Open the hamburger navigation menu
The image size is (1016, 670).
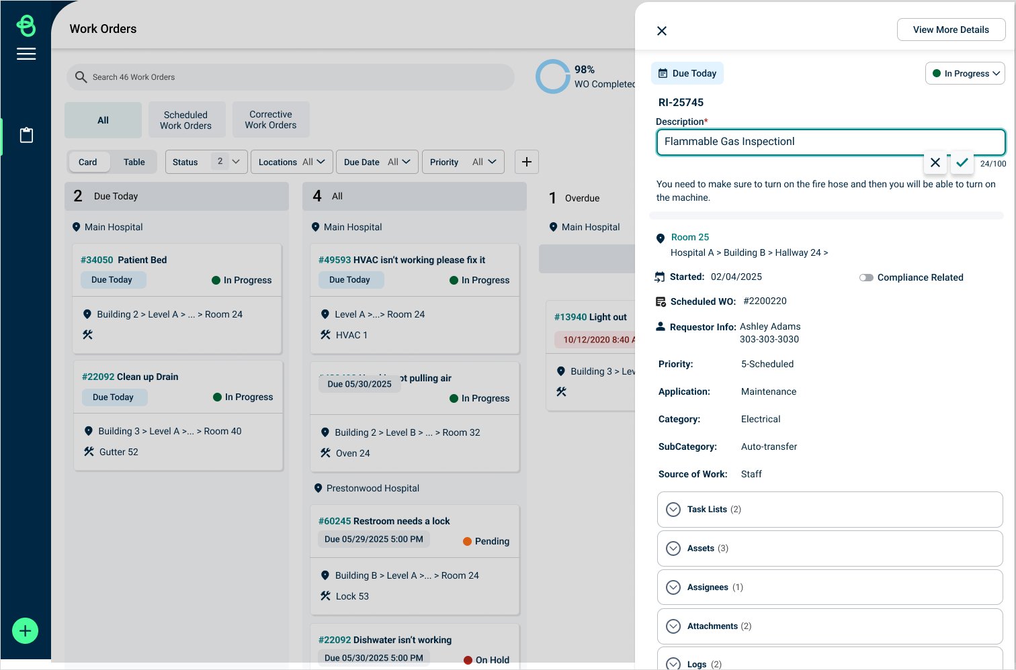click(x=26, y=54)
